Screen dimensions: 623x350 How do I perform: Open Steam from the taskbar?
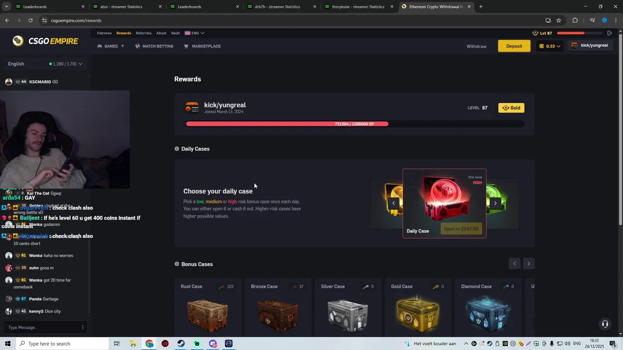click(181, 344)
